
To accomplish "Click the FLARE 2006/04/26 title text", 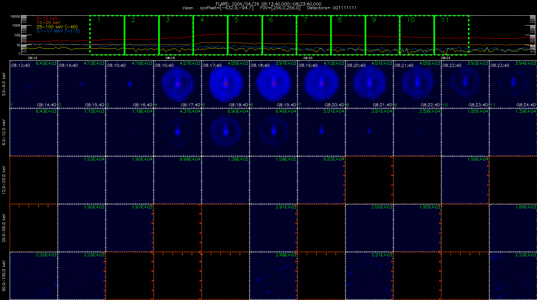I will tap(268, 4).
